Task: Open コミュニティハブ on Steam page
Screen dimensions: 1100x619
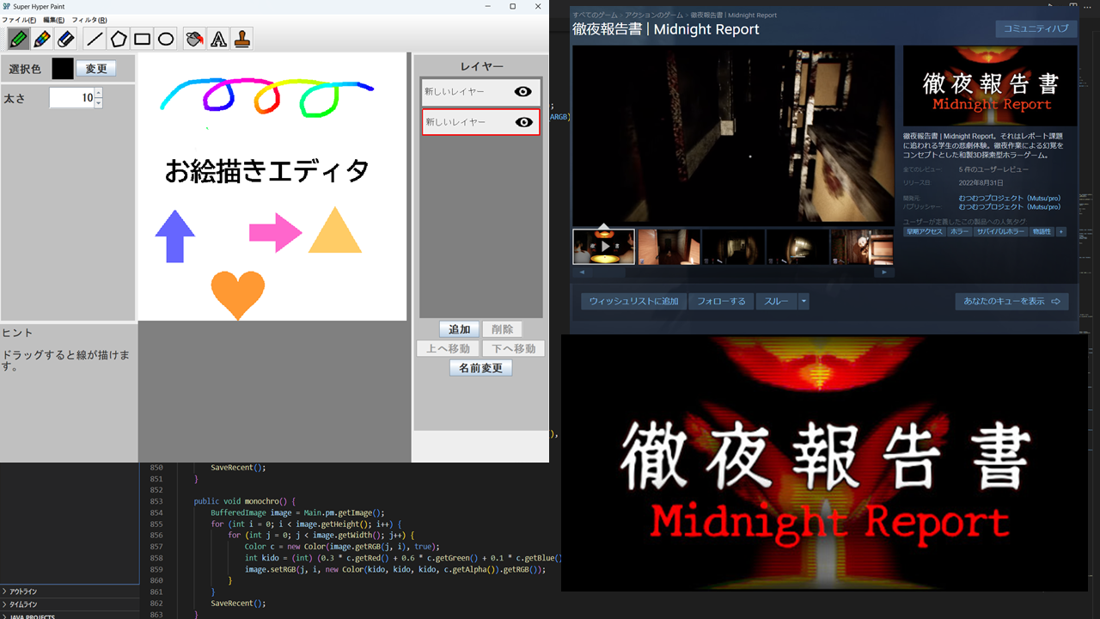Action: click(1036, 29)
